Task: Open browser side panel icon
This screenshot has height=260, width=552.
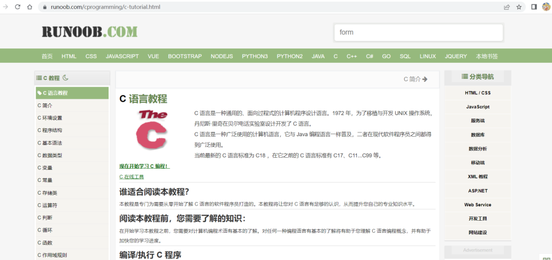Action: point(534,7)
